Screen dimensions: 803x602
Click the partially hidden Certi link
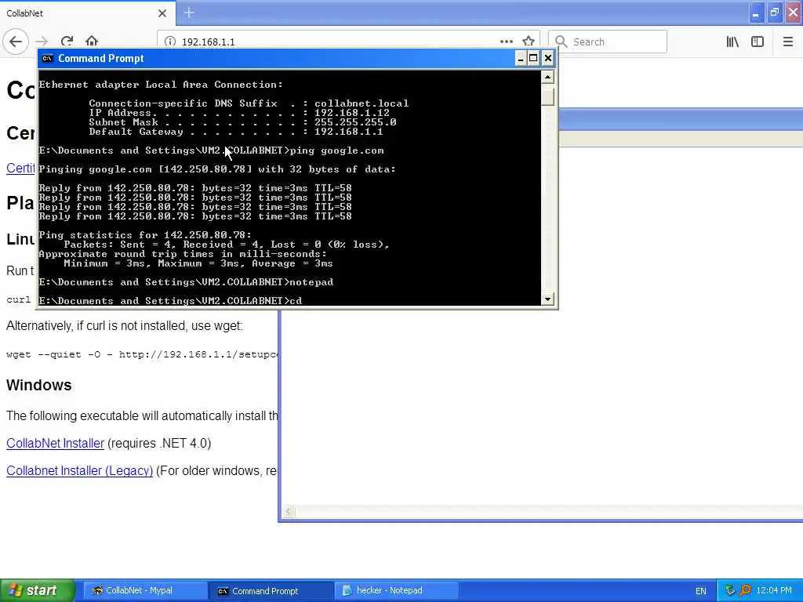(x=20, y=168)
